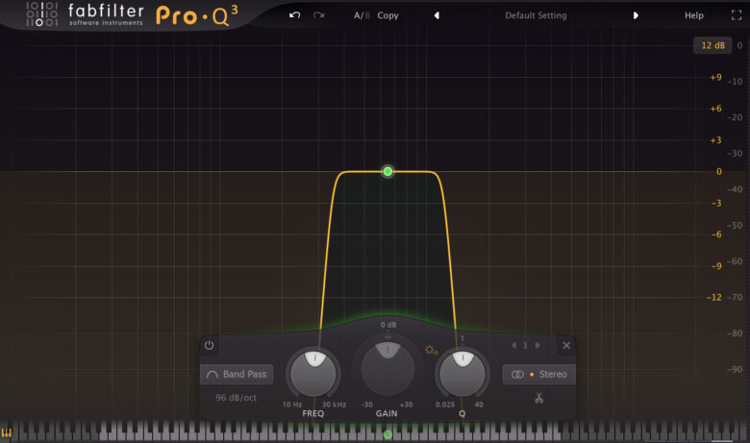The height and width of the screenshot is (443, 750).
Task: Open the Band Pass filter shape dropdown
Action: (237, 374)
